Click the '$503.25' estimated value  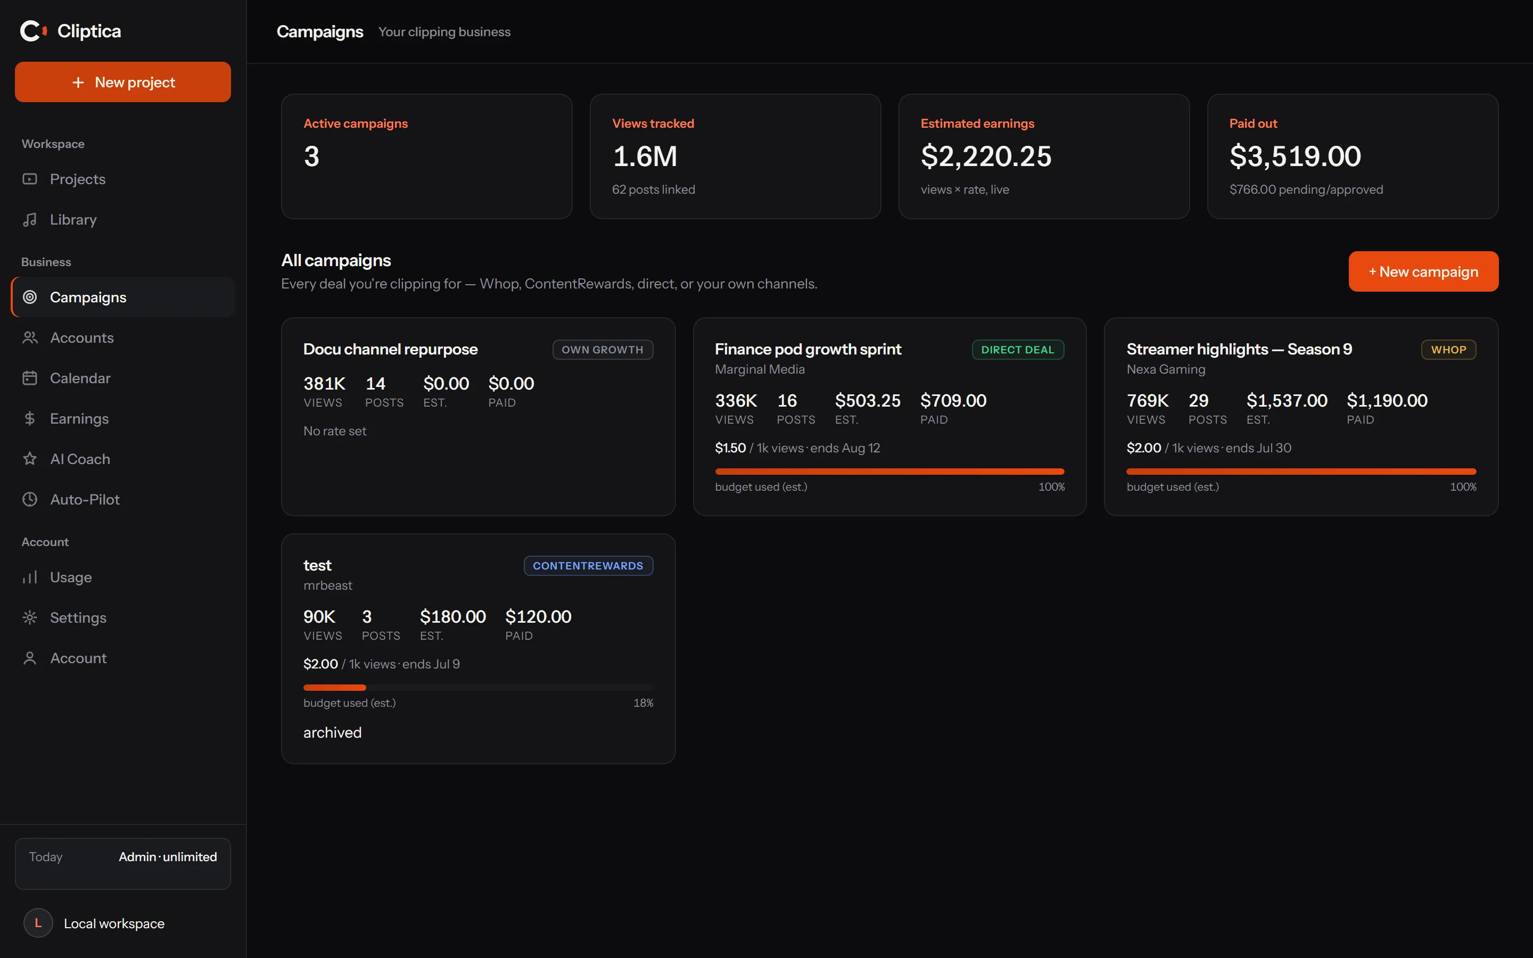867,400
